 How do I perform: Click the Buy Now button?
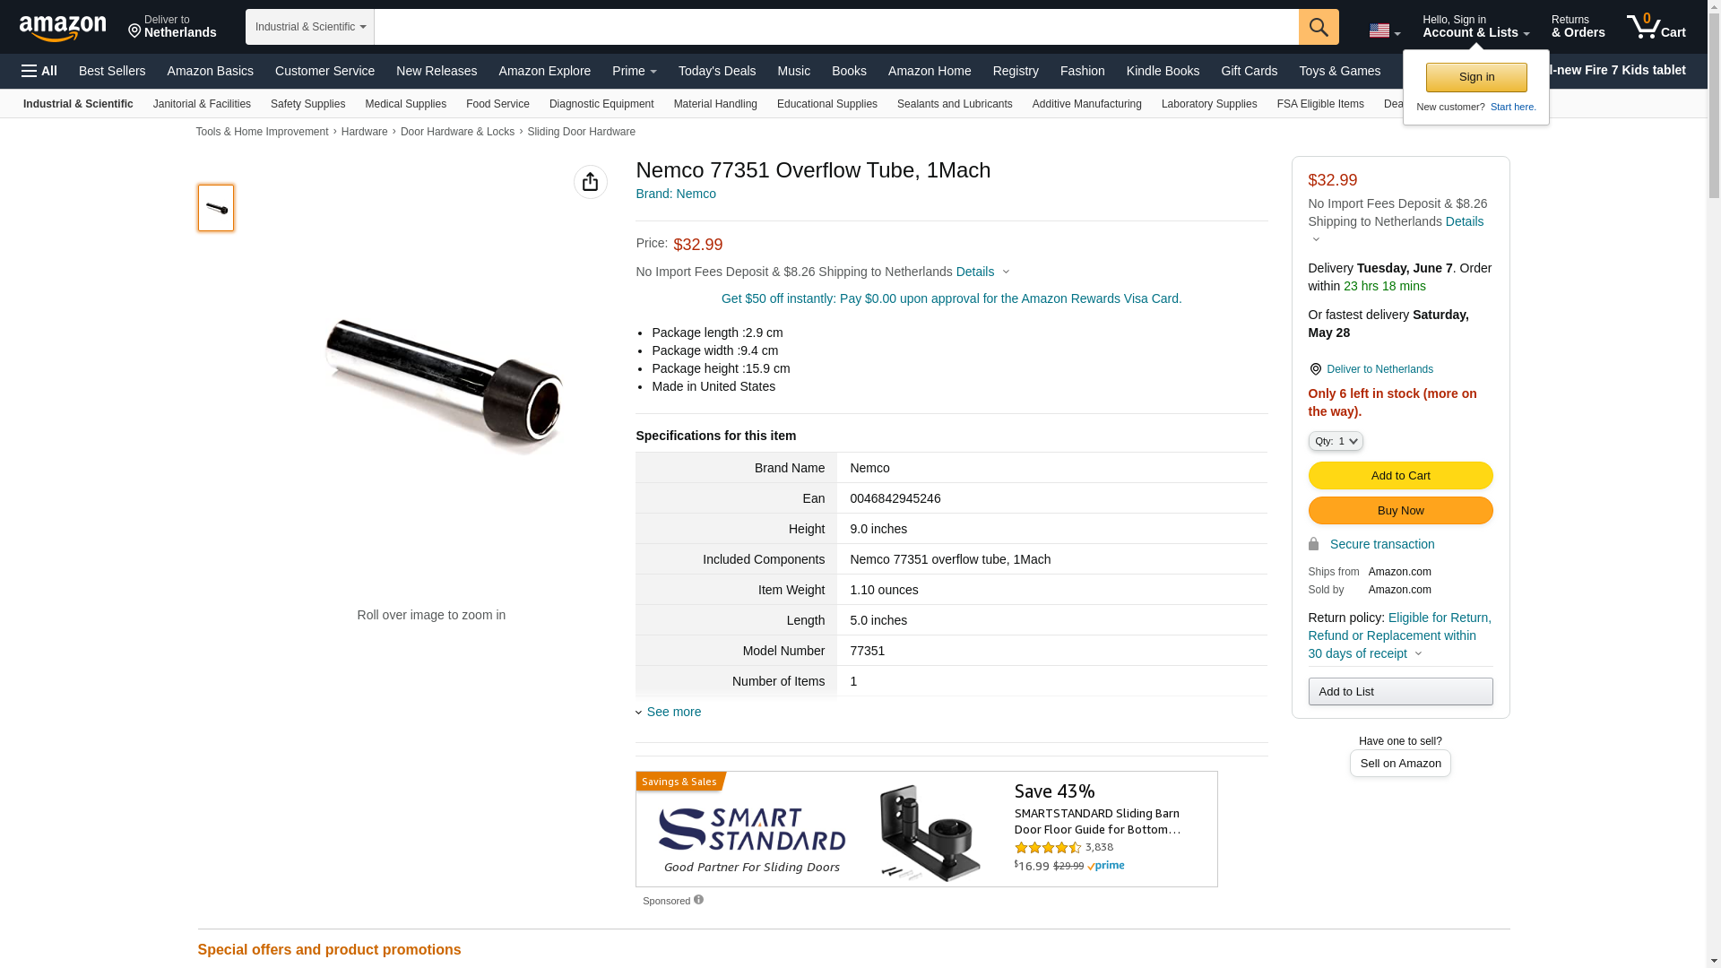pyautogui.click(x=1401, y=511)
